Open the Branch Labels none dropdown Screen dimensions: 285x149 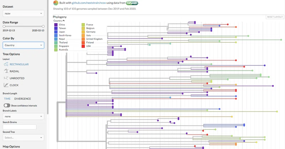[23, 116]
